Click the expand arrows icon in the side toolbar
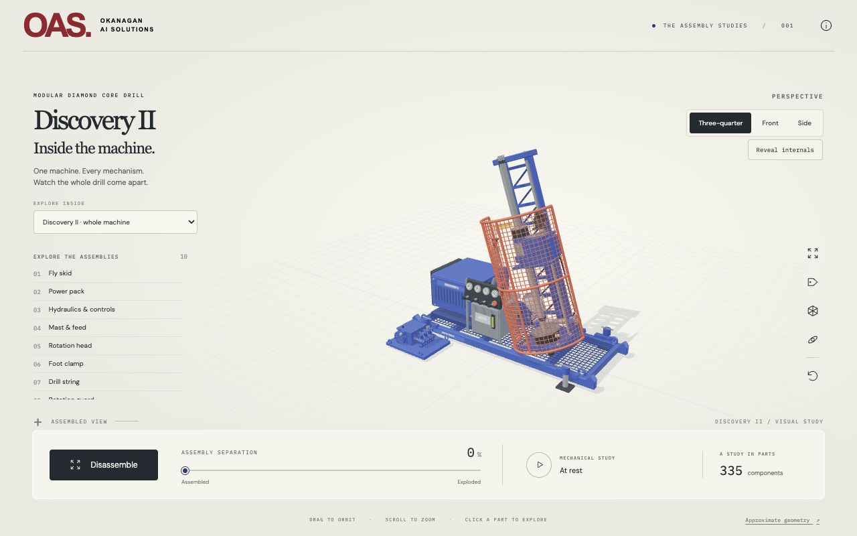Image resolution: width=857 pixels, height=536 pixels. coord(812,253)
